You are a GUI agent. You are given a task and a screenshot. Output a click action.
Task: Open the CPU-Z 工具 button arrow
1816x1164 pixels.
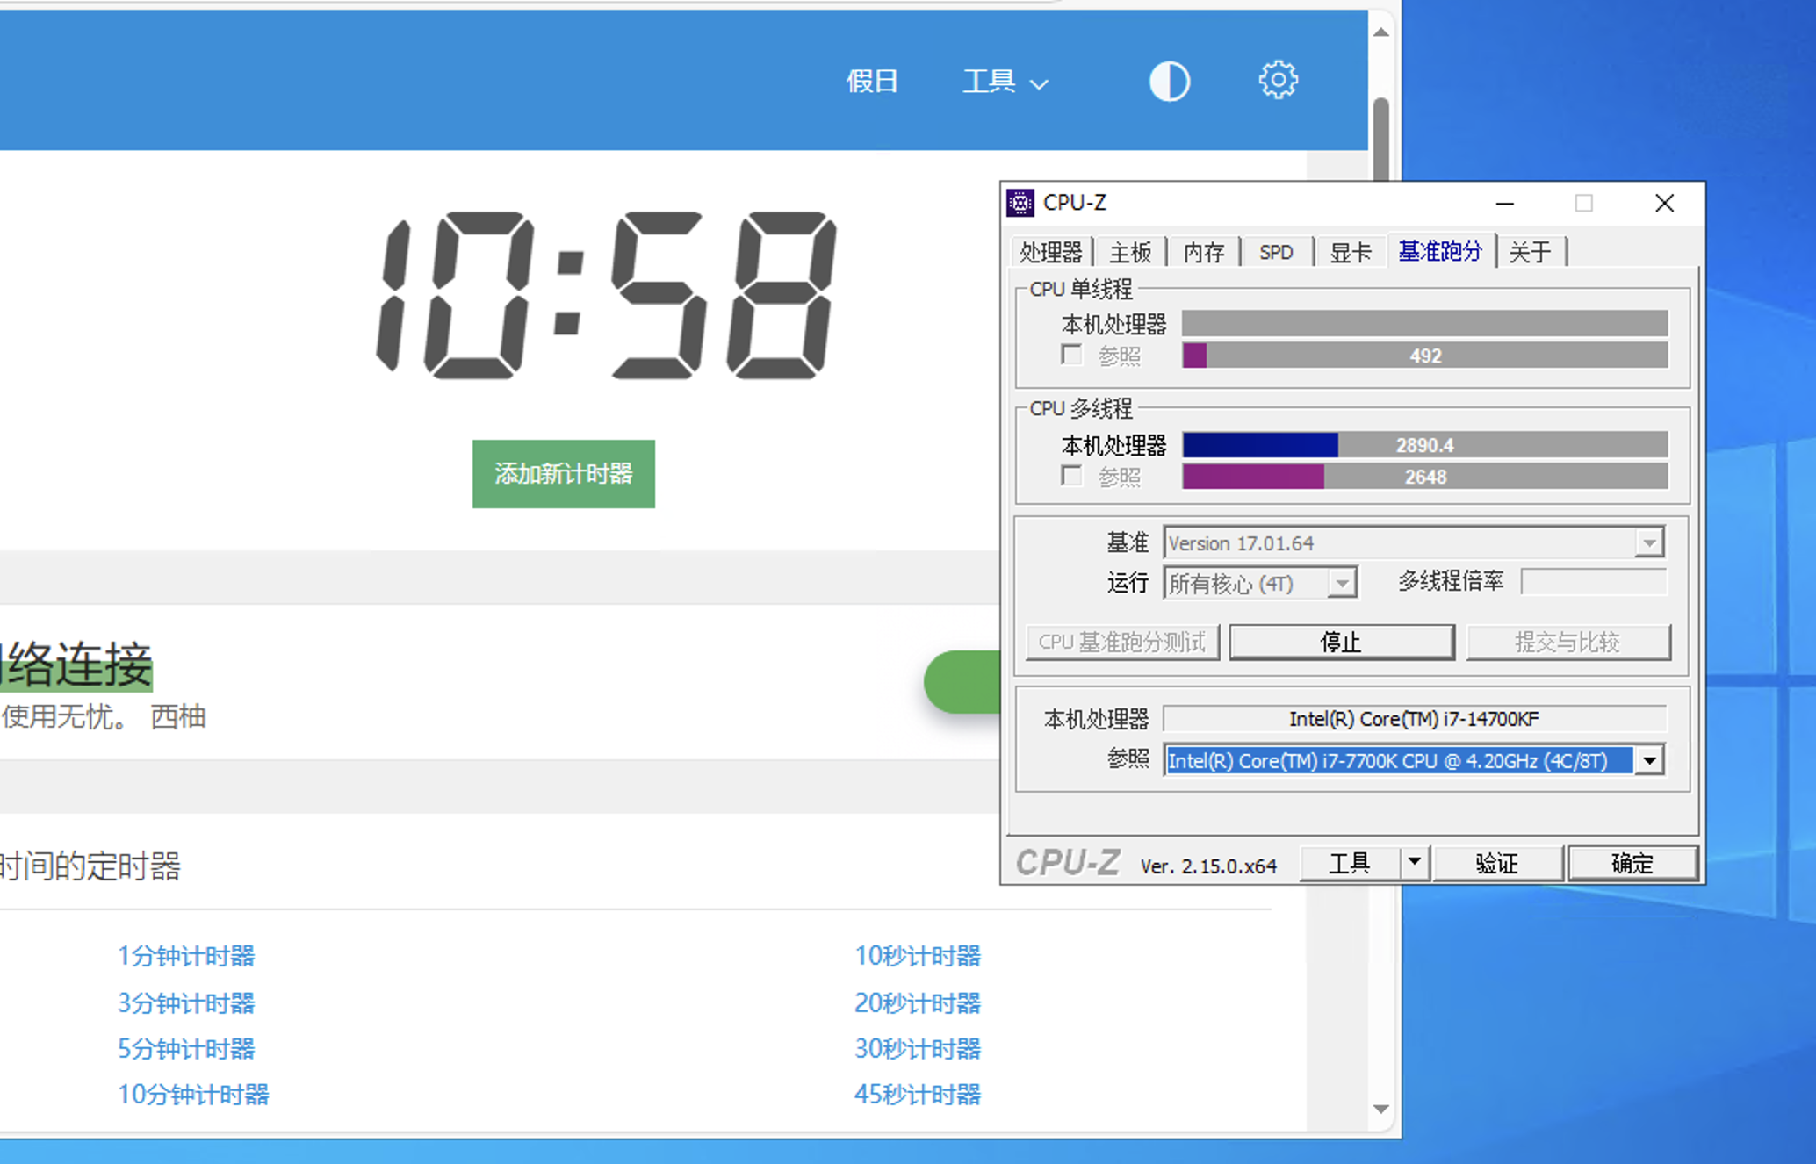[x=1414, y=863]
